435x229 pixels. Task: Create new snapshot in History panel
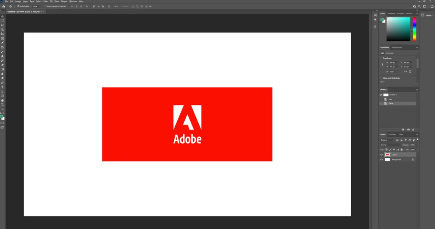[x=408, y=129]
